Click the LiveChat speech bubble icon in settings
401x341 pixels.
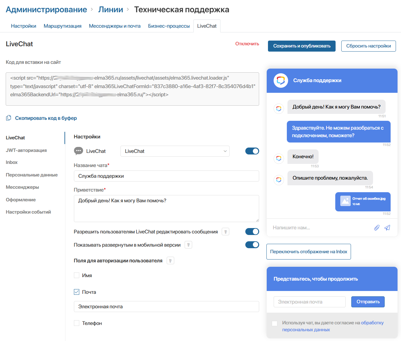click(x=78, y=151)
